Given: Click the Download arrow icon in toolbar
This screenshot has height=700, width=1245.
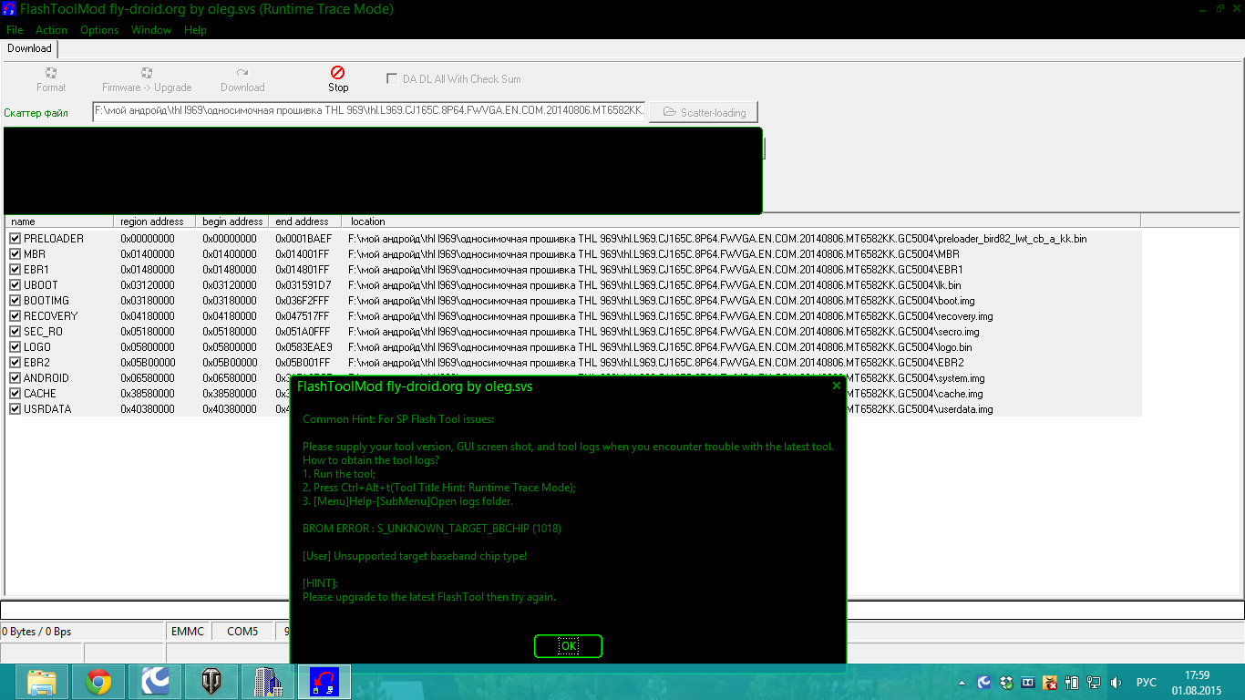Looking at the screenshot, I should pyautogui.click(x=242, y=73).
